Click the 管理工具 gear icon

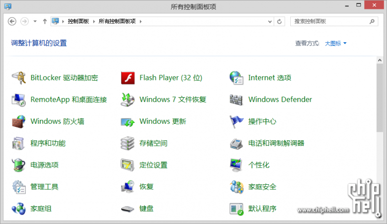click(19, 187)
